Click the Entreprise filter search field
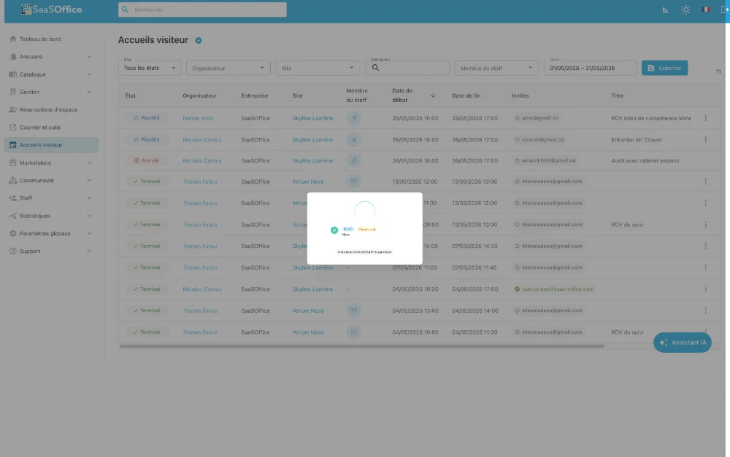The image size is (730, 457). tap(407, 68)
